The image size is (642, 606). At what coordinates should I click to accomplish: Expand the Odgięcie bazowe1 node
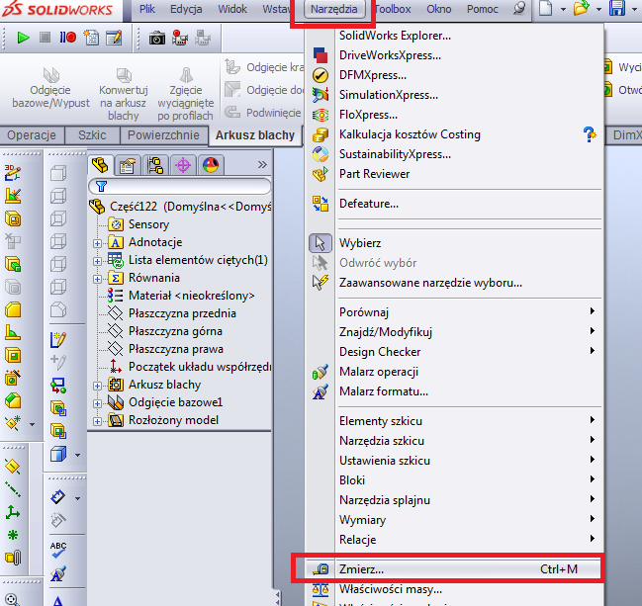[x=97, y=403]
